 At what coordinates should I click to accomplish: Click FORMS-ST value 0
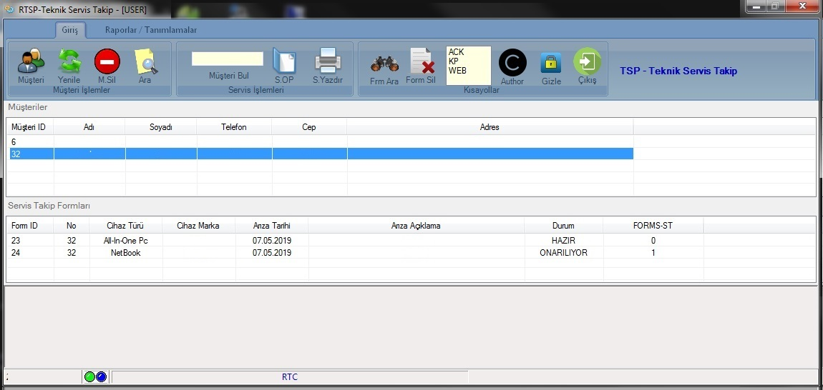[653, 241]
